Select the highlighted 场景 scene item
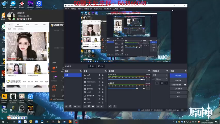Screen dimensions: 220x124 (73, 75)
